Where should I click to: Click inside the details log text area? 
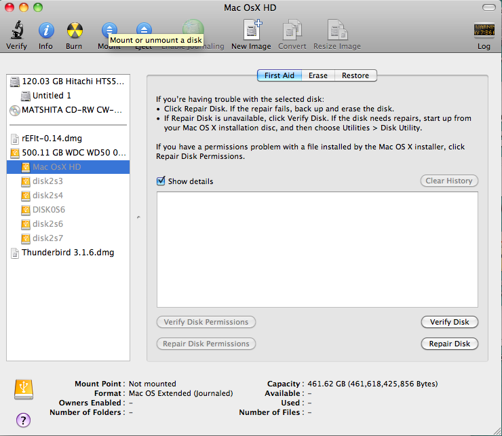[x=317, y=249]
